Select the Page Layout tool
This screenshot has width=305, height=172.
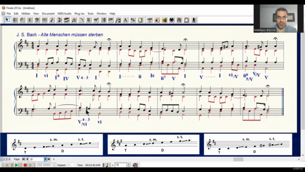tap(140, 20)
